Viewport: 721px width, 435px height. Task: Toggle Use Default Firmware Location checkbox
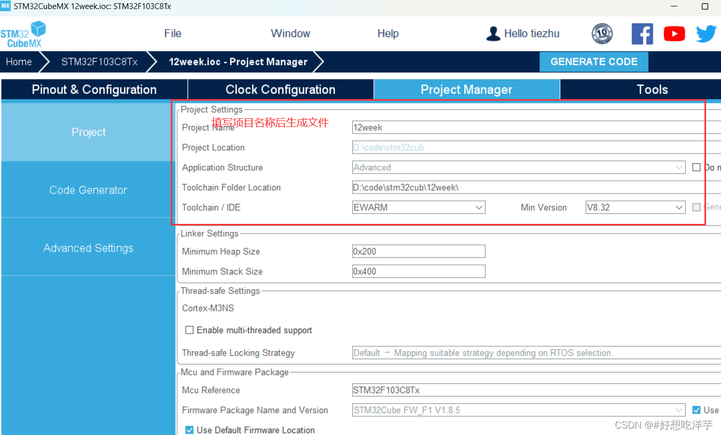coord(189,430)
